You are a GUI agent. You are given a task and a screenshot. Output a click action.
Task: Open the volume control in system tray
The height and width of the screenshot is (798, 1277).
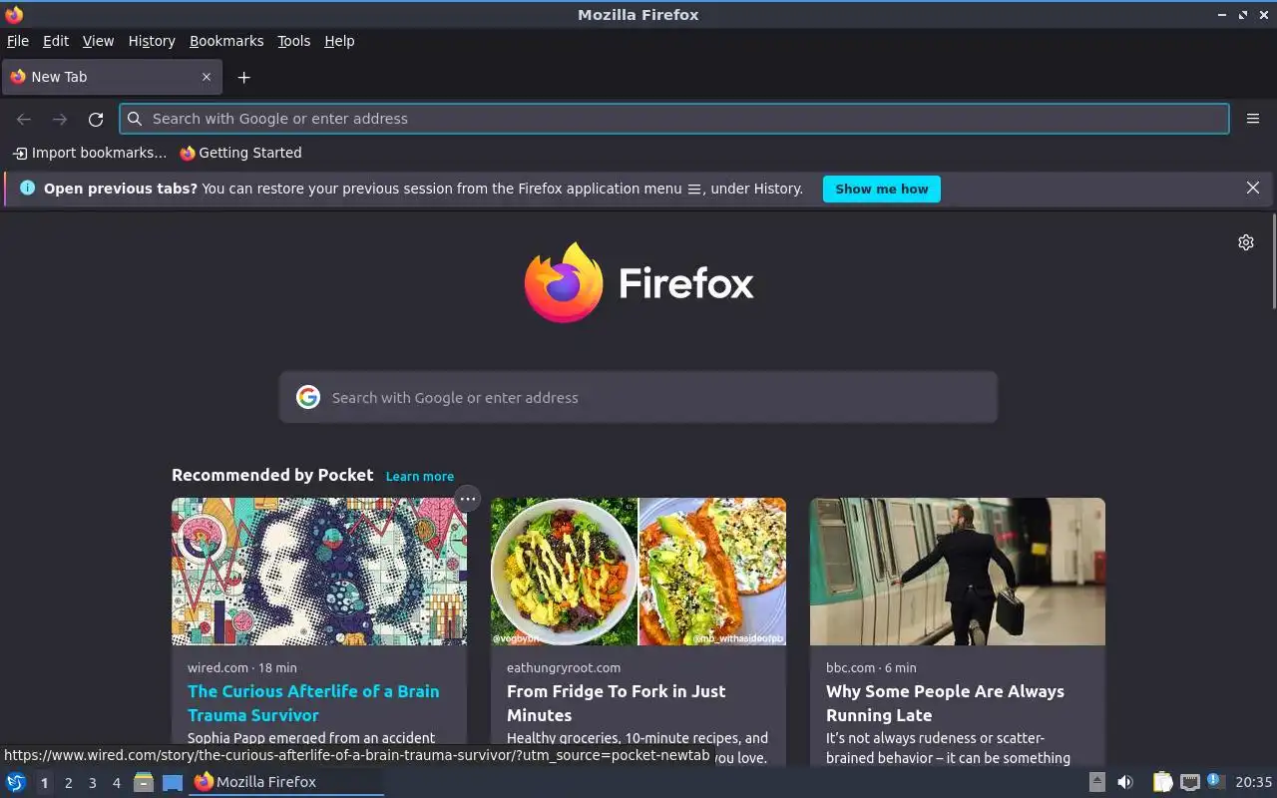pos(1125,782)
